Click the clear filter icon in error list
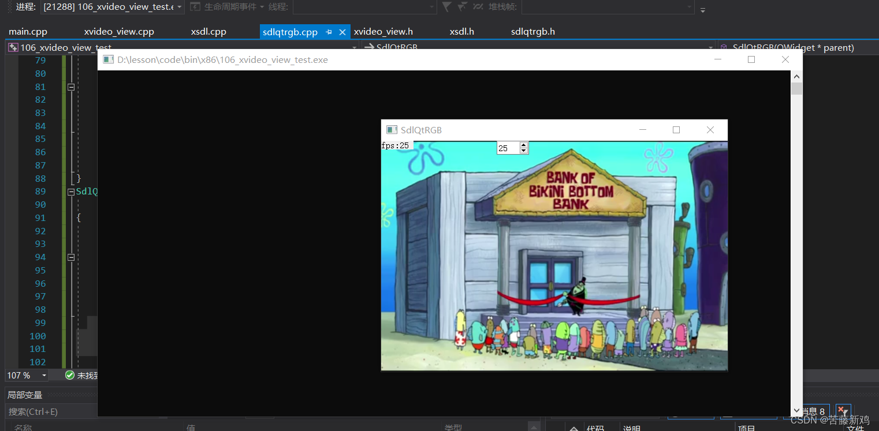The width and height of the screenshot is (879, 431). pyautogui.click(x=843, y=411)
